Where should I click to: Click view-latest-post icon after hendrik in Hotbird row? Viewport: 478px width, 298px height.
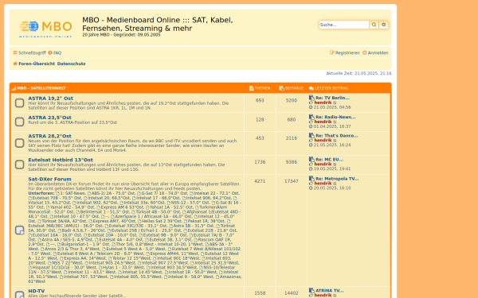click(335, 164)
